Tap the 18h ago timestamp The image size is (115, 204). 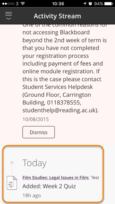32,195
